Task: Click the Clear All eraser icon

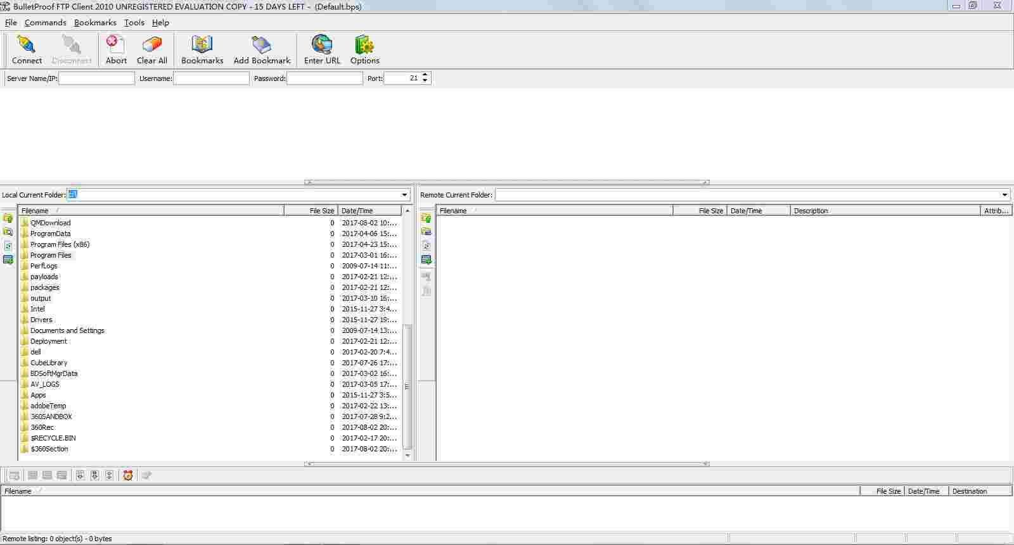Action: pos(152,44)
